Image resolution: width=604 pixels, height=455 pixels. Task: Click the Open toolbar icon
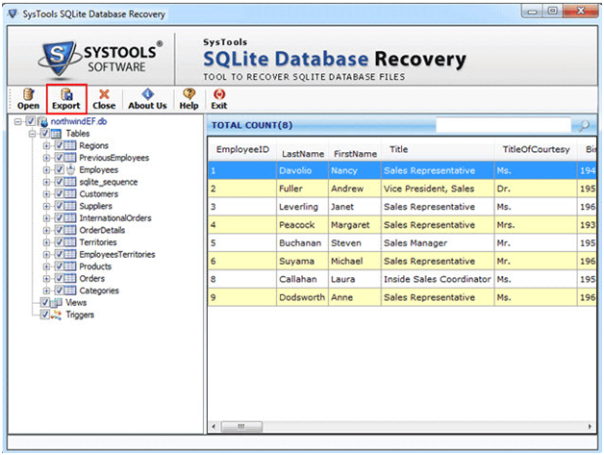(28, 94)
